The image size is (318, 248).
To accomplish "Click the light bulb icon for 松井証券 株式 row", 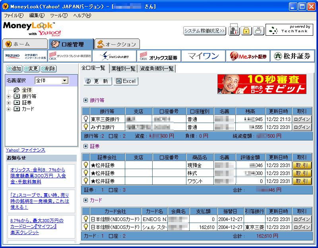I will (86, 173).
